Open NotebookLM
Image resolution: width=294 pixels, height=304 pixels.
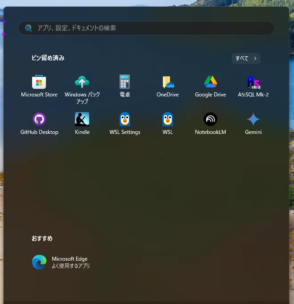point(211,123)
